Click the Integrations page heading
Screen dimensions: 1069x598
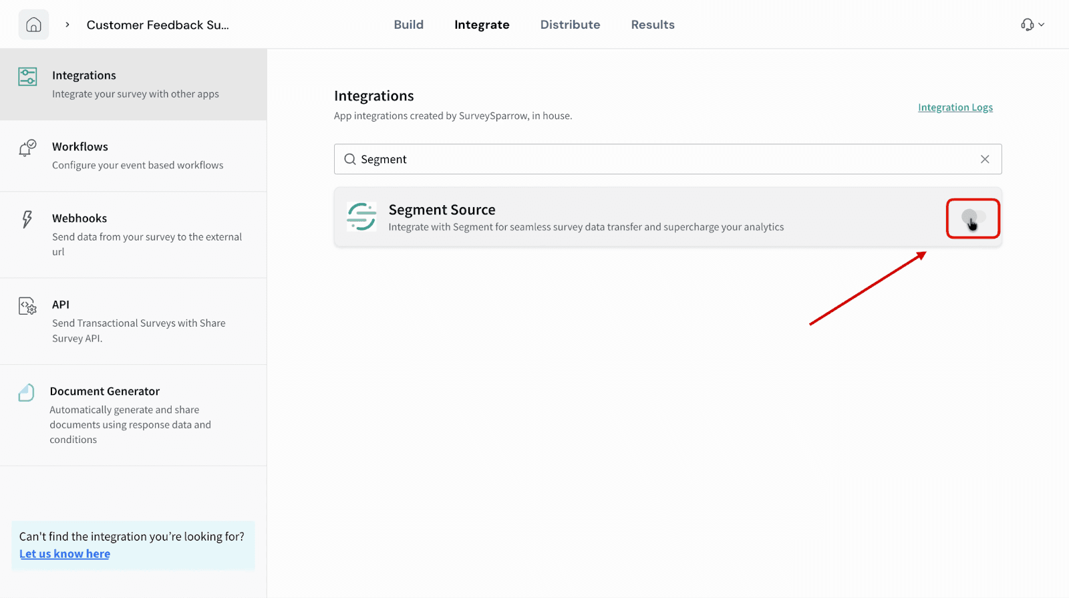click(374, 96)
